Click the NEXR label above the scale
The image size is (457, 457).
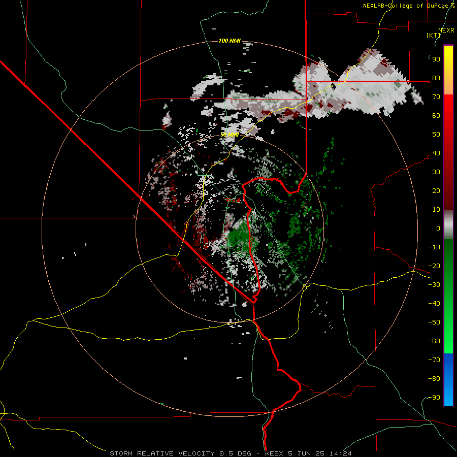pos(446,30)
